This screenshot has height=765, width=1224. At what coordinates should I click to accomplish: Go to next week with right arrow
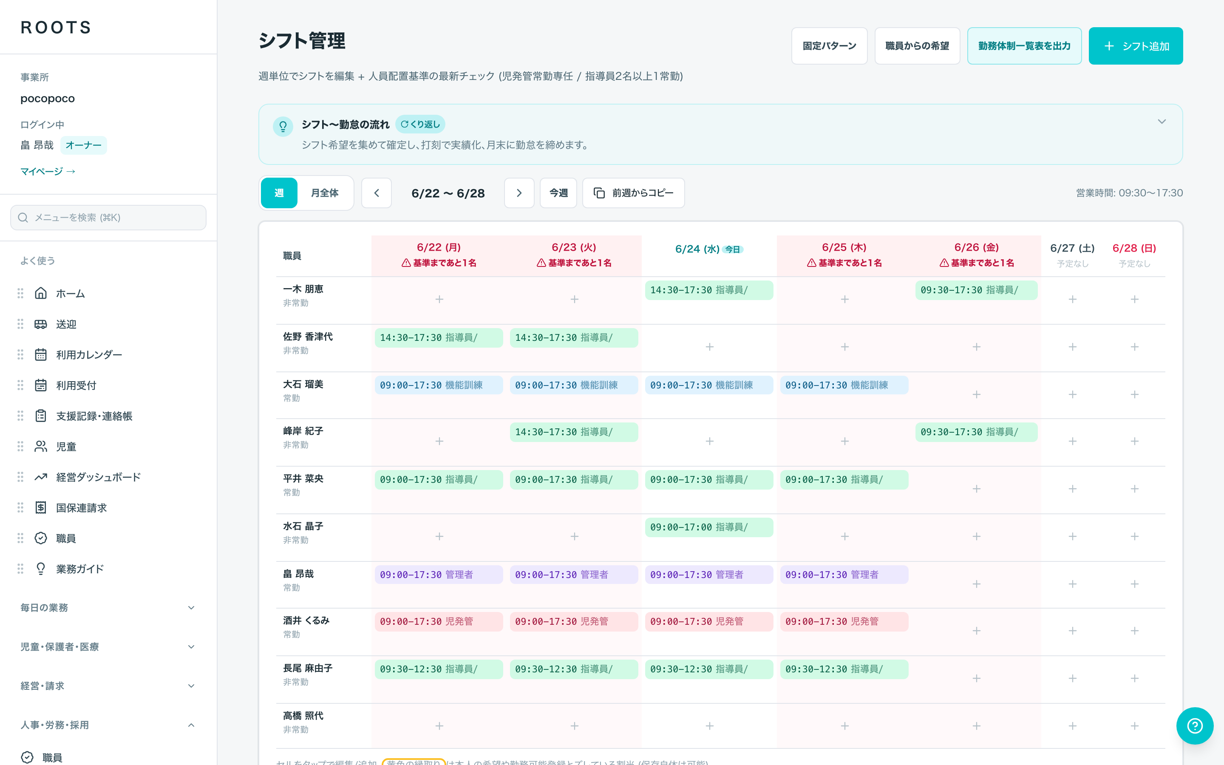(519, 193)
